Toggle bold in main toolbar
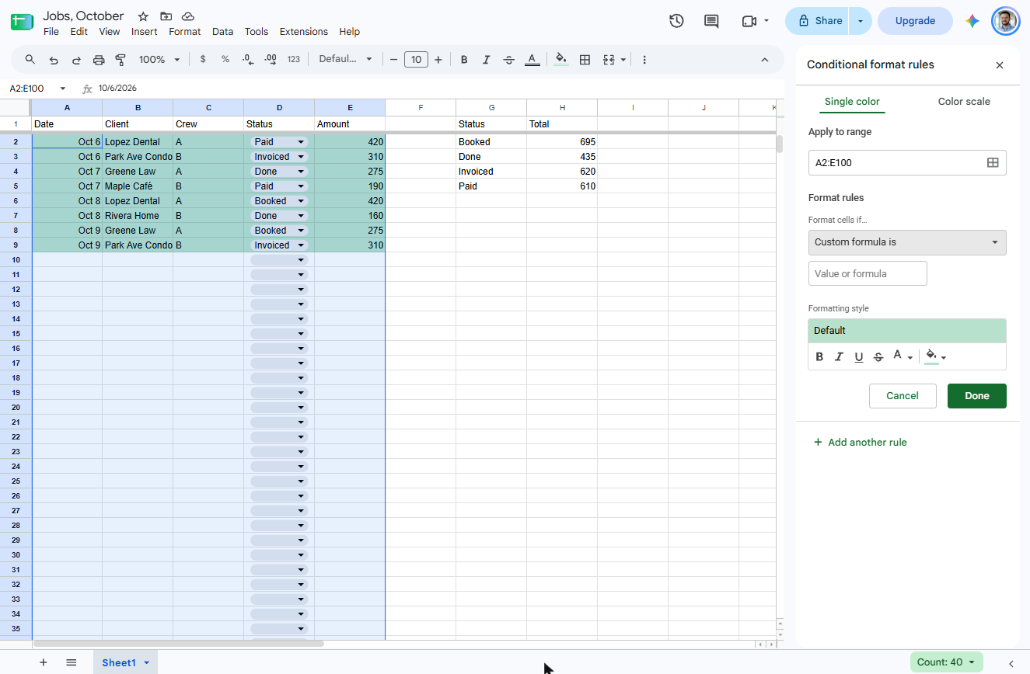The height and width of the screenshot is (674, 1030). [464, 60]
